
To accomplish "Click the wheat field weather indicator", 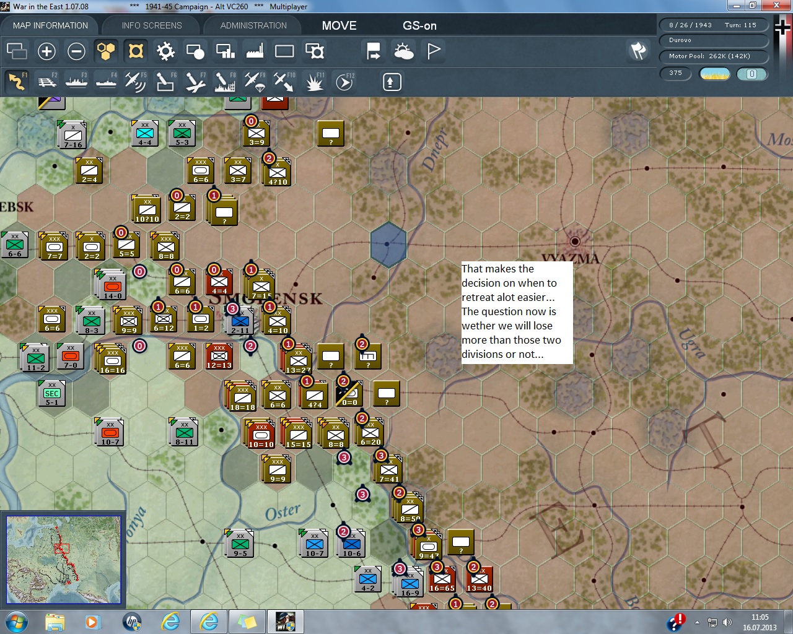I will (x=714, y=74).
